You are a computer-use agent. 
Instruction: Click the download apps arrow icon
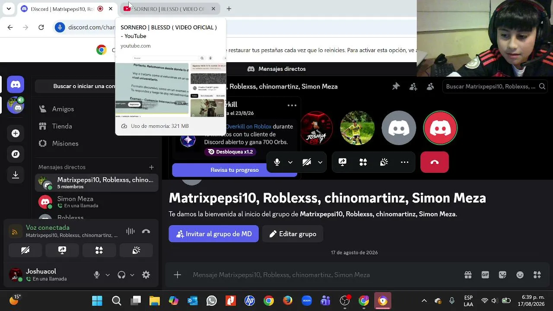[16, 175]
